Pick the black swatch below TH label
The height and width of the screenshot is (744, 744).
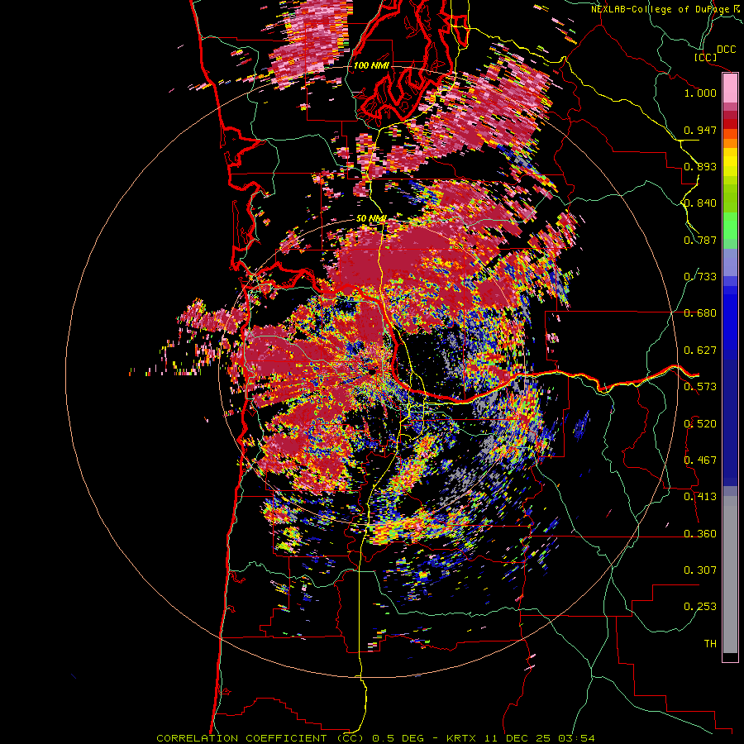coord(730,656)
